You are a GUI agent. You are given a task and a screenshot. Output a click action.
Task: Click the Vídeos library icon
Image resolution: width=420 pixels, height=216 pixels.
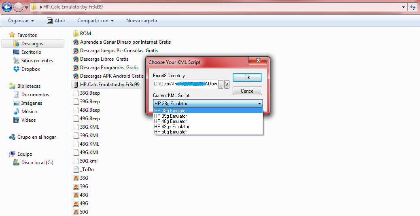16,120
